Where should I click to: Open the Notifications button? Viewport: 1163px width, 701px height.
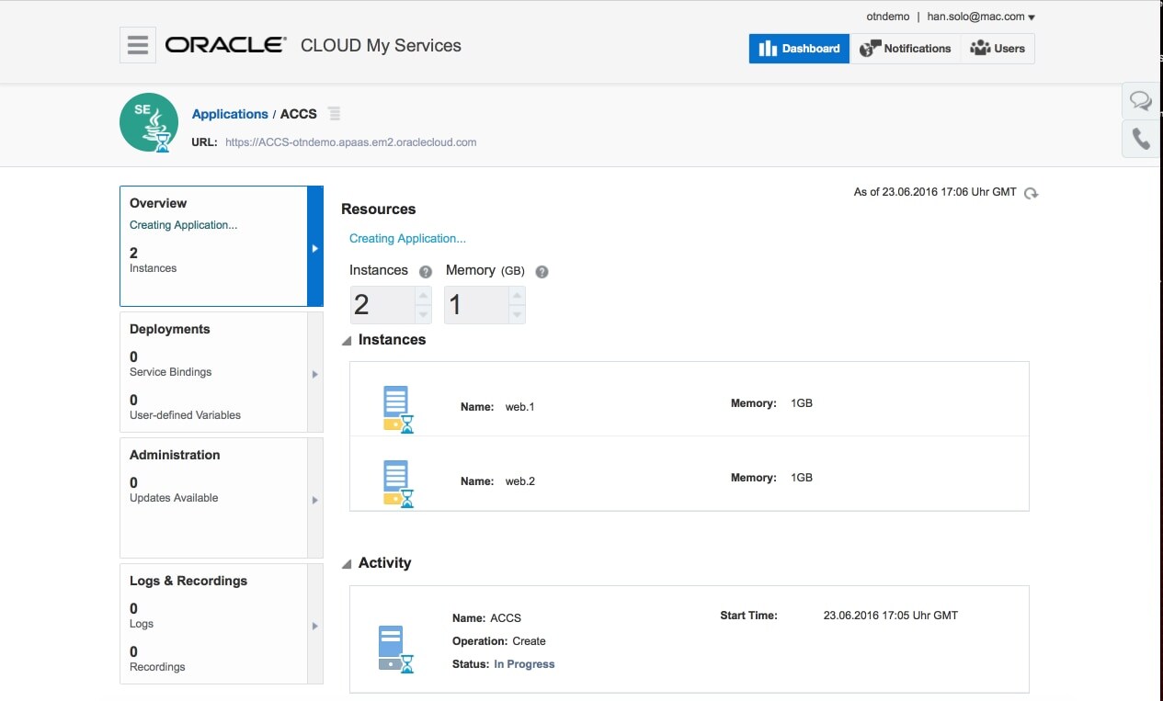pos(906,49)
